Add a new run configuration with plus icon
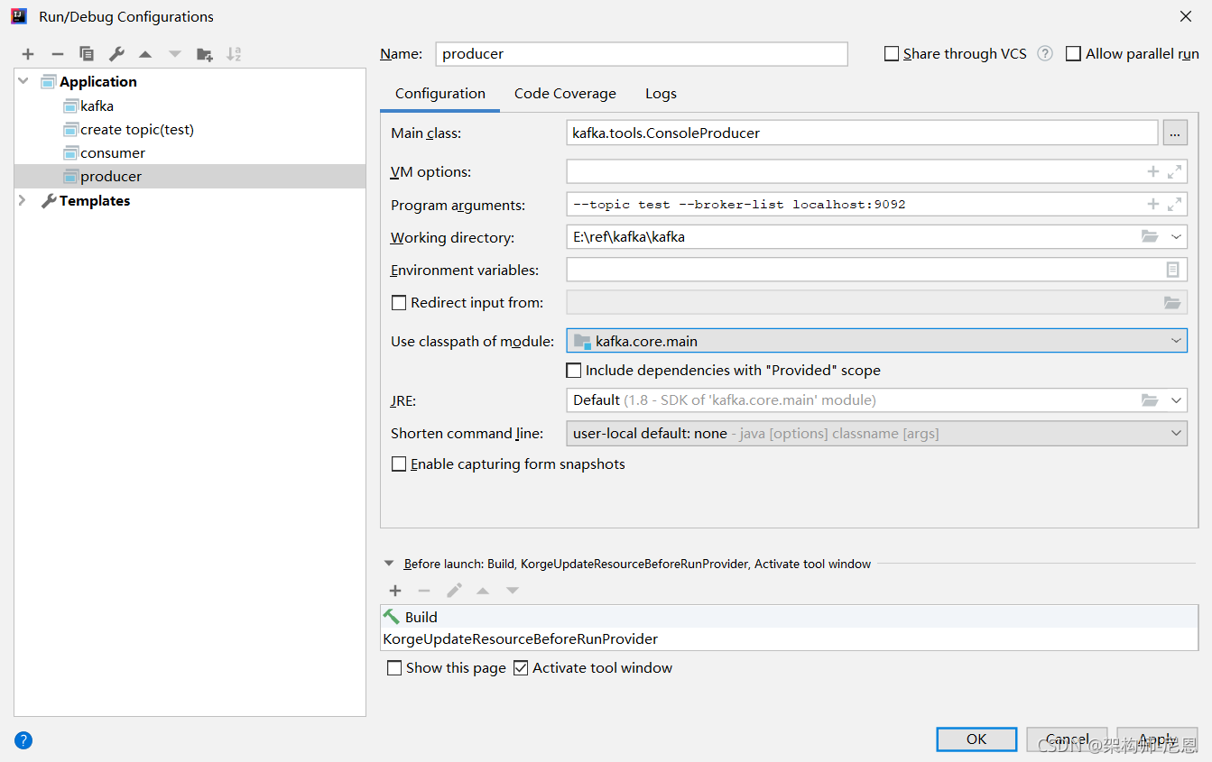Viewport: 1212px width, 762px height. 28,54
